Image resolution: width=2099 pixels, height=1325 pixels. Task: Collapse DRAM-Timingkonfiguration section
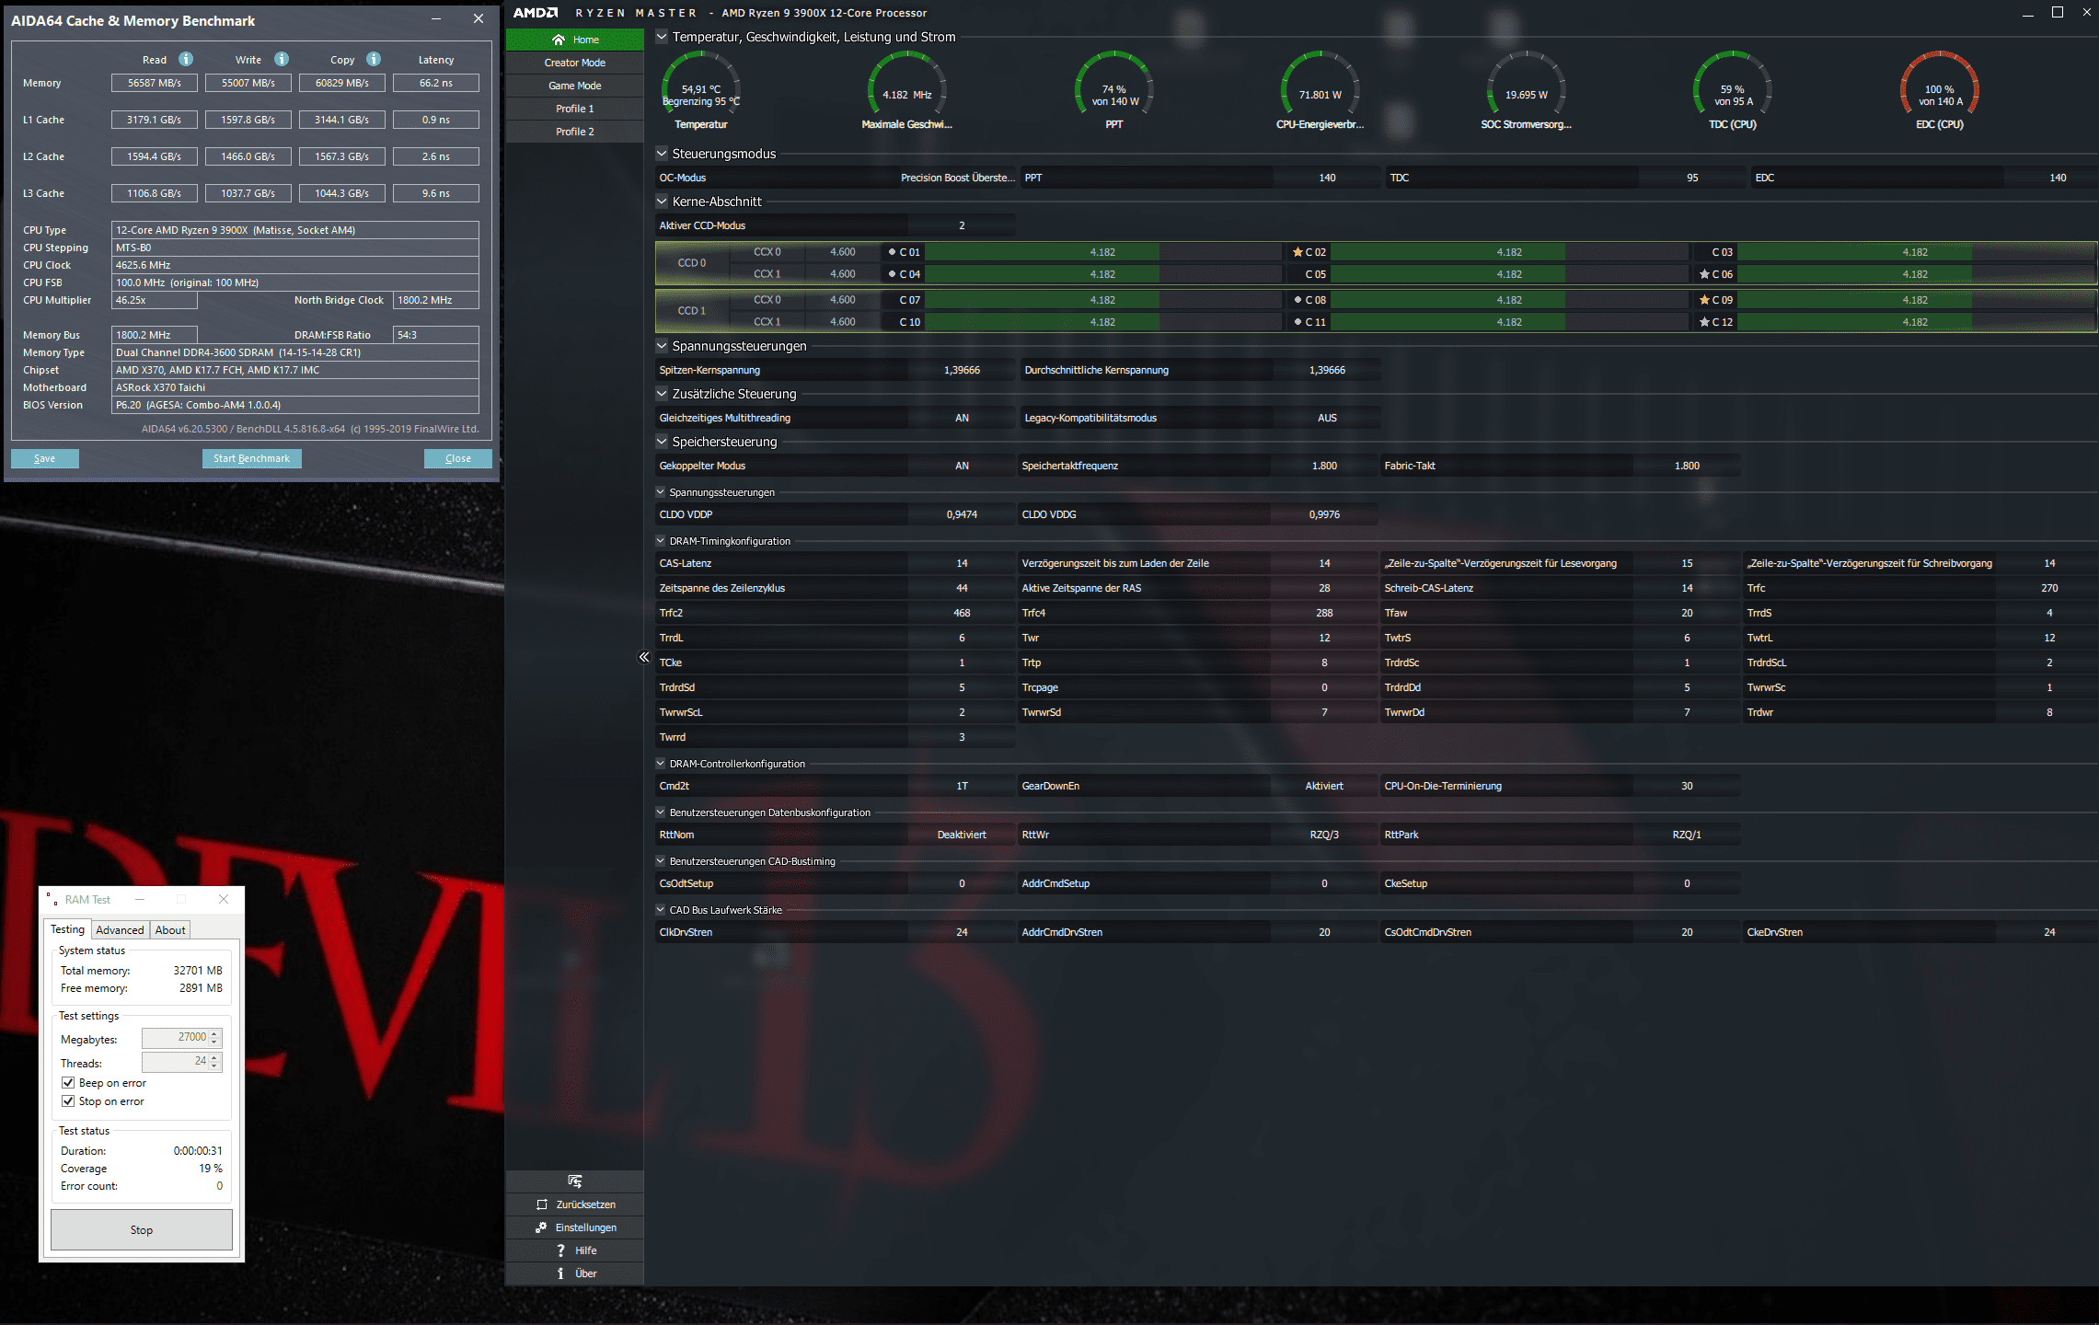click(661, 541)
